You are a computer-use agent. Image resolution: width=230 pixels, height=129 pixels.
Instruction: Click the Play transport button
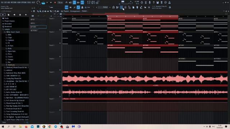(x=47, y=3)
